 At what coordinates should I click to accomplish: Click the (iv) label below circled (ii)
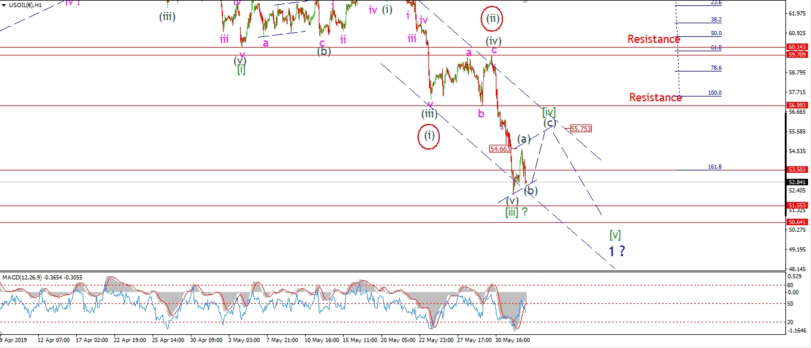click(493, 41)
